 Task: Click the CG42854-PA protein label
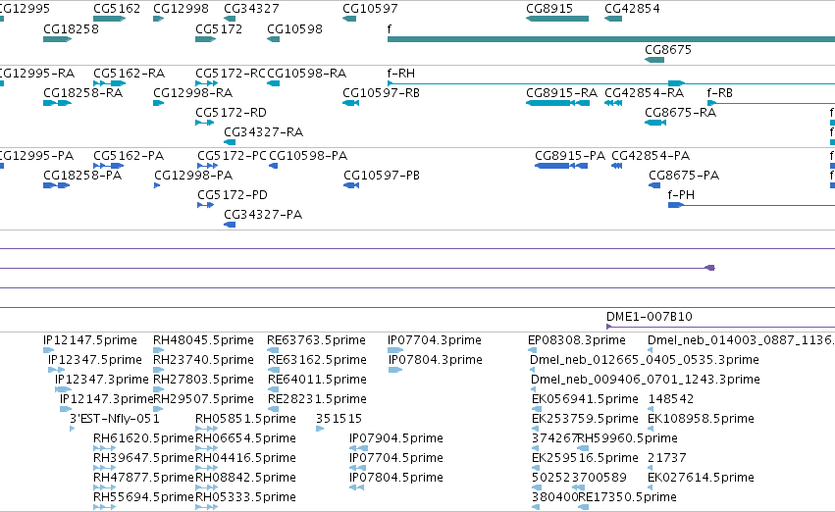(x=651, y=155)
